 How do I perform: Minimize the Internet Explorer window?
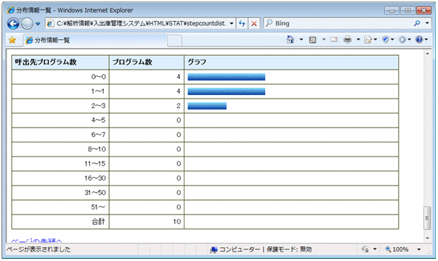click(x=392, y=10)
